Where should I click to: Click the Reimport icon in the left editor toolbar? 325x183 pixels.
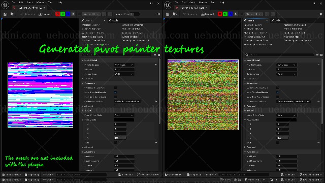click(x=45, y=14)
